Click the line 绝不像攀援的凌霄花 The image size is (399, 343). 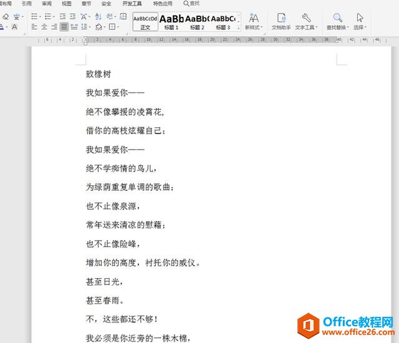point(125,112)
